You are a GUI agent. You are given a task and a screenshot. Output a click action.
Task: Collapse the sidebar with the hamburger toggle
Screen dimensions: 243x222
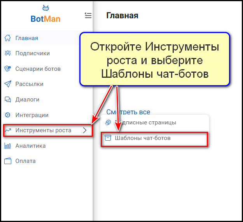88,16
